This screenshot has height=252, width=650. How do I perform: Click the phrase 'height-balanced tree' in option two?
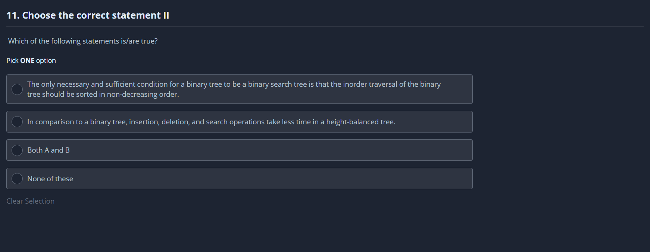[360, 122]
